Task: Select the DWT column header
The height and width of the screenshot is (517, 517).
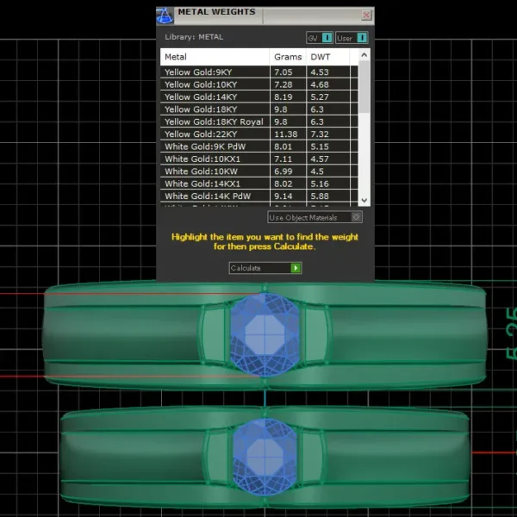Action: (x=327, y=57)
